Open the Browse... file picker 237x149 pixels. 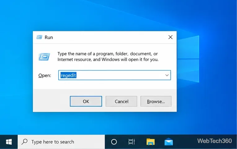[x=156, y=101]
